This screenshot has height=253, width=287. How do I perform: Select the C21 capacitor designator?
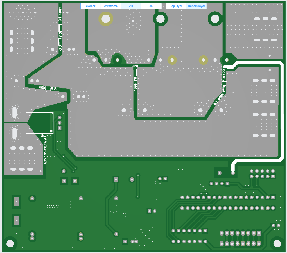click(x=224, y=89)
